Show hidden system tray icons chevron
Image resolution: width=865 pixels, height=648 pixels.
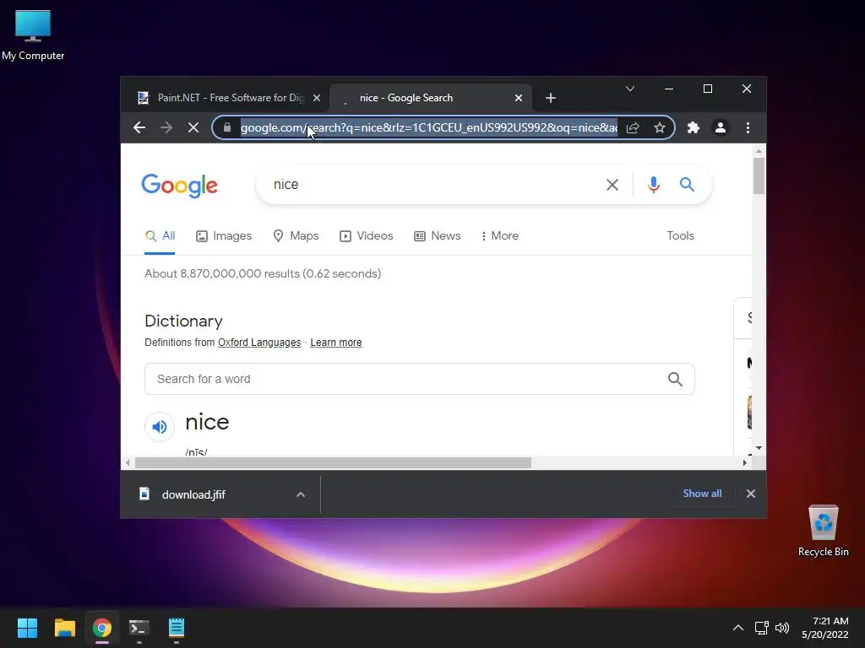(737, 628)
